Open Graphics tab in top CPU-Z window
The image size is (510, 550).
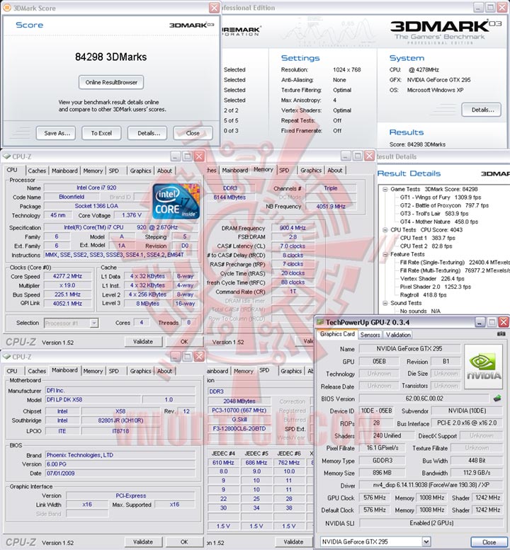click(140, 171)
